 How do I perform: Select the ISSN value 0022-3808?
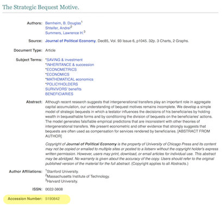pos(54,189)
